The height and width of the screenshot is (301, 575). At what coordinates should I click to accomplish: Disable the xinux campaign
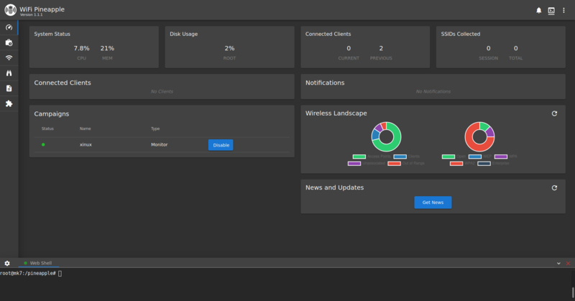[221, 145]
